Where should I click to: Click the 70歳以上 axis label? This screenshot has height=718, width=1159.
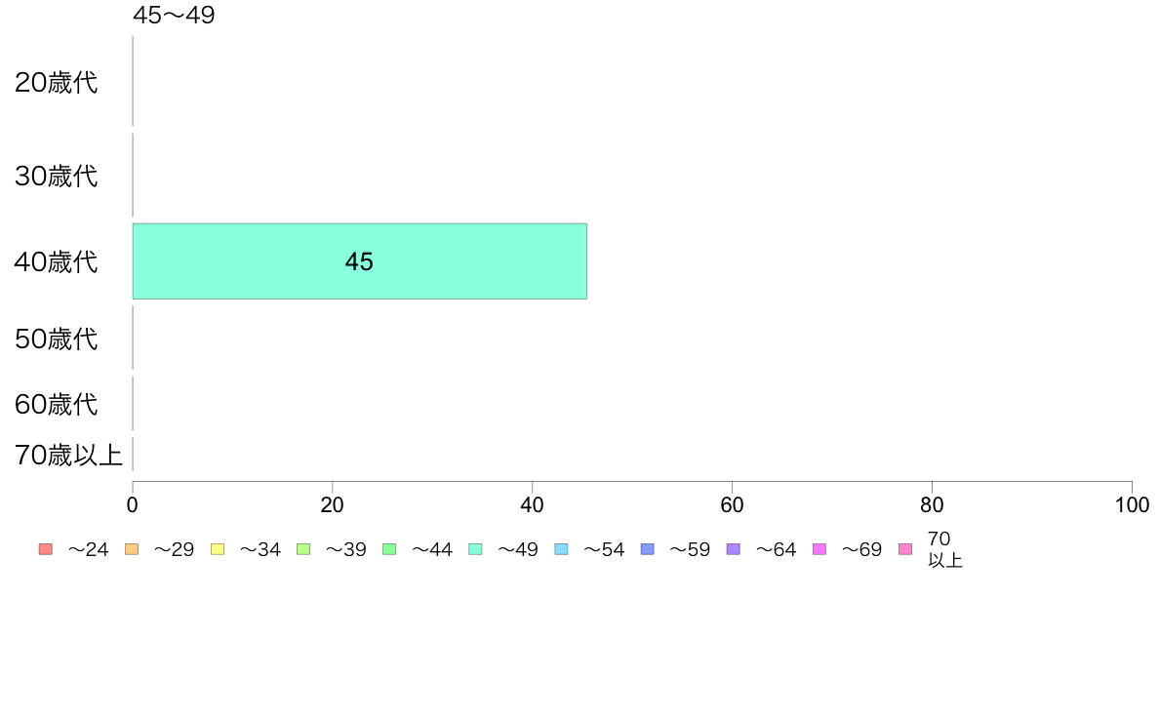(68, 455)
